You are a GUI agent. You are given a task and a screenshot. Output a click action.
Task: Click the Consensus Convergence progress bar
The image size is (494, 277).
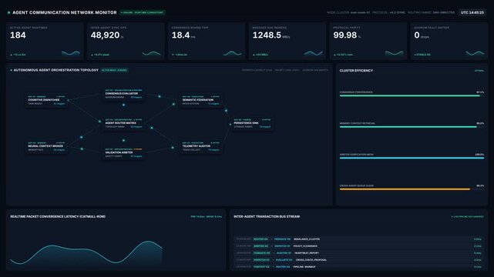pos(412,95)
